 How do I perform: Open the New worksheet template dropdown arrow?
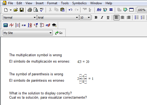click(11, 10)
